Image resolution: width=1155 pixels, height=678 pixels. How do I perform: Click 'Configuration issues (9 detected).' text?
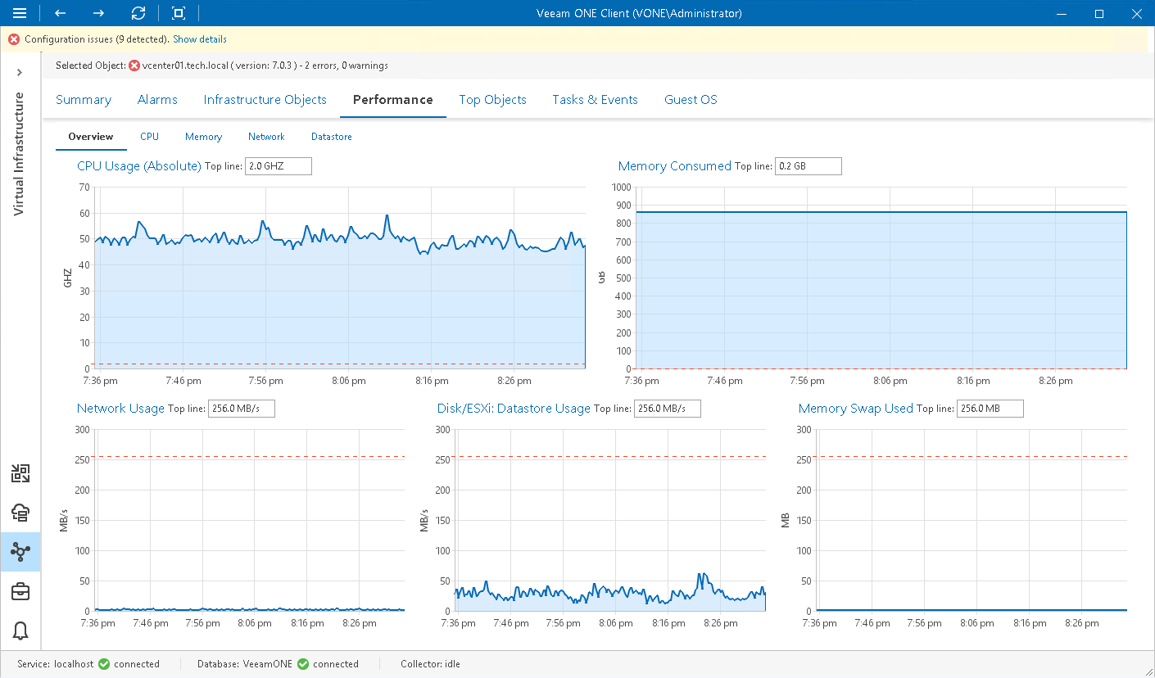coord(97,39)
